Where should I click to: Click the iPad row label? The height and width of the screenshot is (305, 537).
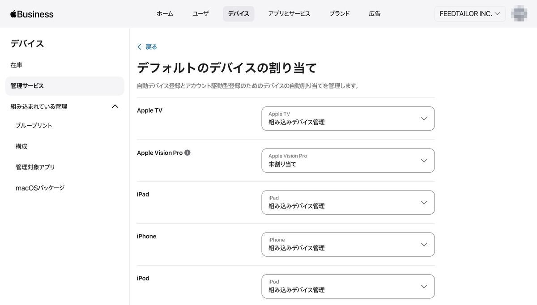tap(143, 195)
